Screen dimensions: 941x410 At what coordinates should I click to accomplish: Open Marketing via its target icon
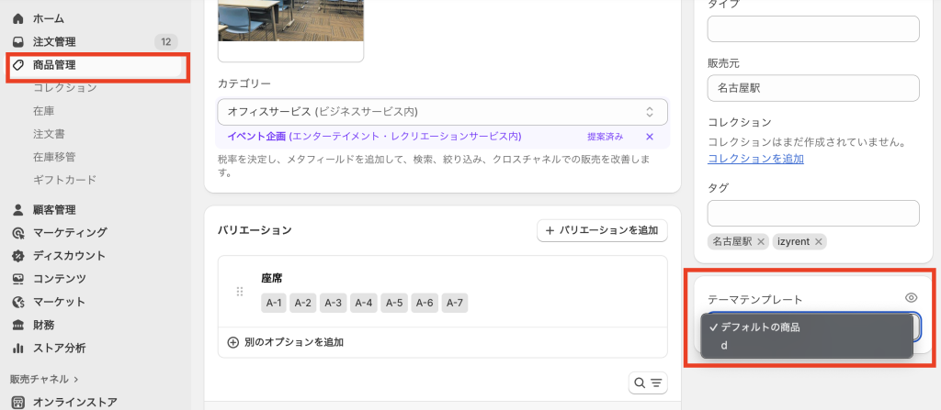point(17,233)
